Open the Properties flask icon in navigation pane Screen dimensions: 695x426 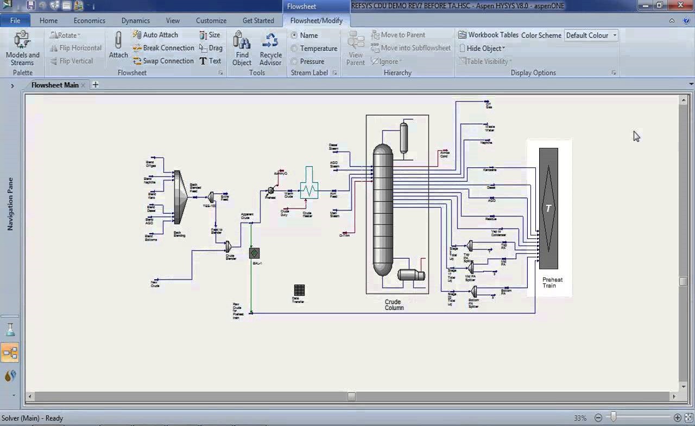pos(10,329)
